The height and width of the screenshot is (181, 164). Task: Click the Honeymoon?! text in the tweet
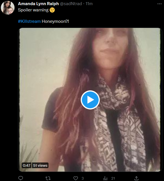(55, 21)
